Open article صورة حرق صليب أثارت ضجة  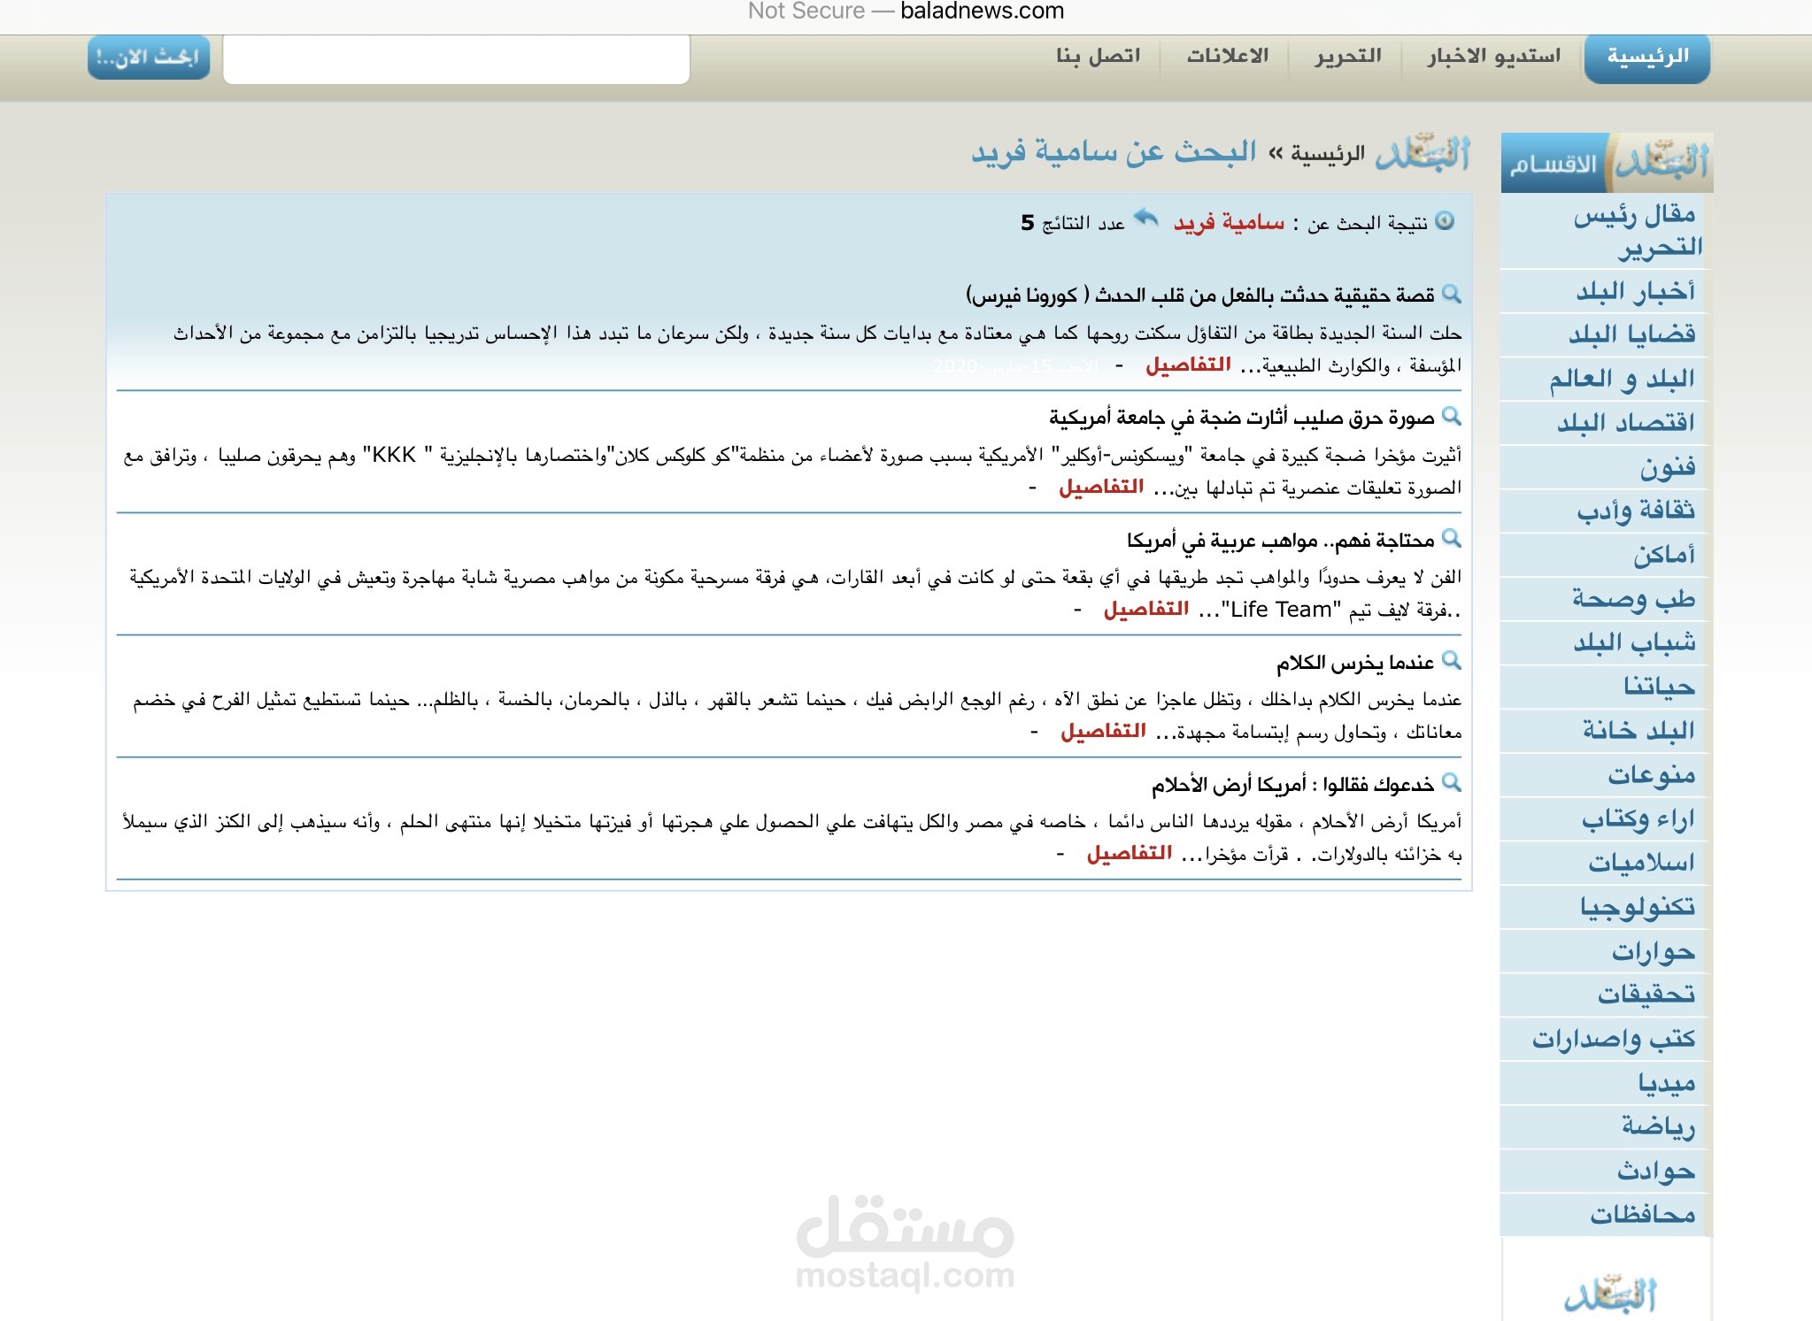point(1242,417)
